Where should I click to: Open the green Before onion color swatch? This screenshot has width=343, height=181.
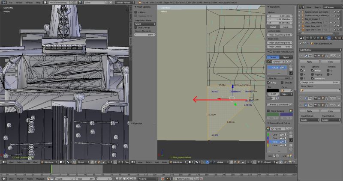coord(273,114)
